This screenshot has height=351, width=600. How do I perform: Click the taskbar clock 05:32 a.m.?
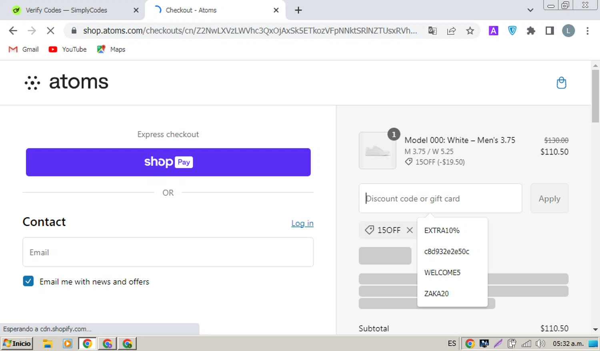click(x=568, y=343)
